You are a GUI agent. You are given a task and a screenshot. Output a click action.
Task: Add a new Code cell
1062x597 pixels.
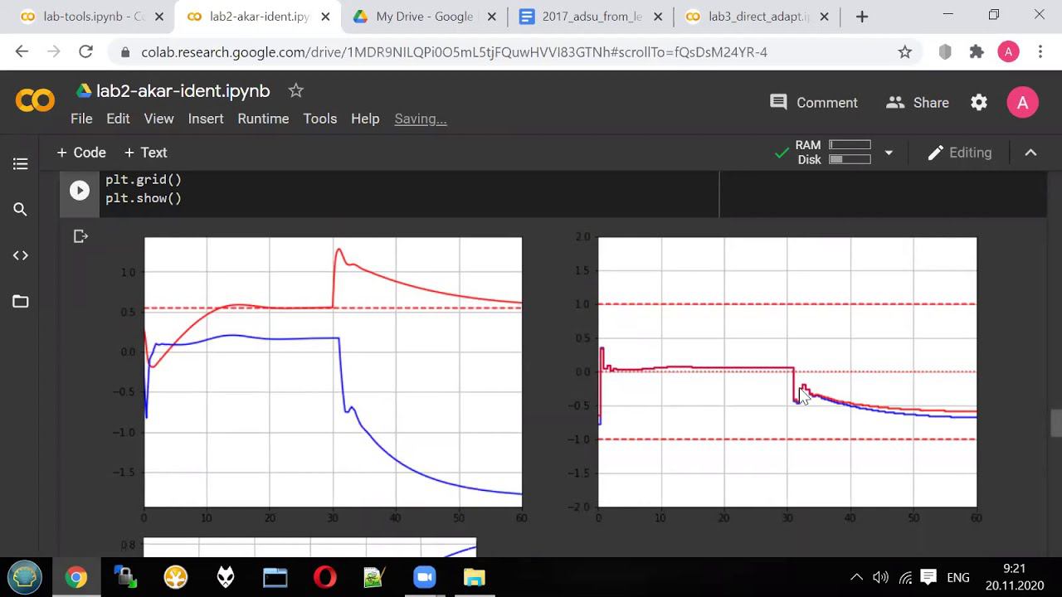point(81,153)
